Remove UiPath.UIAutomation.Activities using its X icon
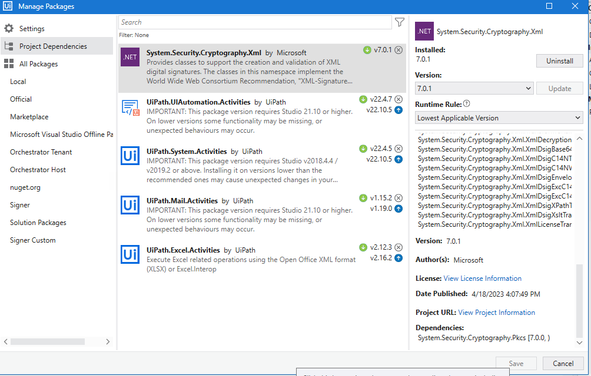The height and width of the screenshot is (376, 591). coord(399,99)
